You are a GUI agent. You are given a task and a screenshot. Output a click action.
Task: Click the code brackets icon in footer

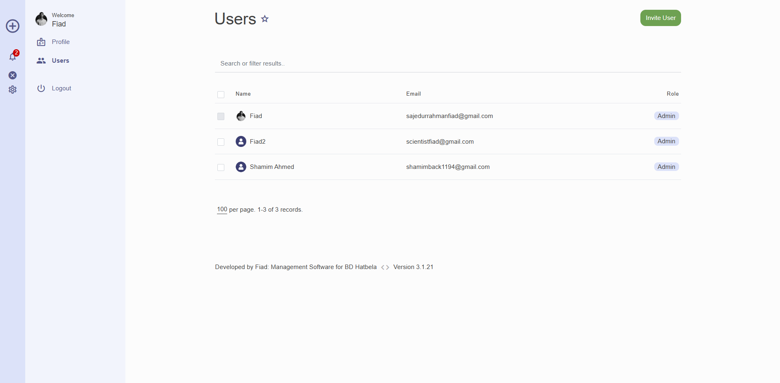coord(385,267)
